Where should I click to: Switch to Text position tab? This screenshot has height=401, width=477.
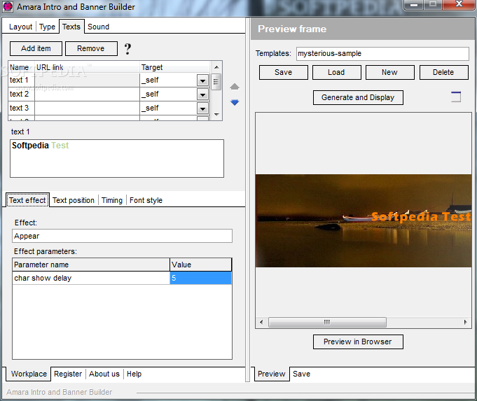tap(74, 200)
